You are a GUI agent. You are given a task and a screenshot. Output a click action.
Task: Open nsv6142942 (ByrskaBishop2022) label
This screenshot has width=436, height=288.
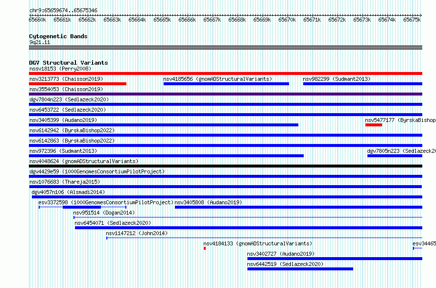coord(72,130)
